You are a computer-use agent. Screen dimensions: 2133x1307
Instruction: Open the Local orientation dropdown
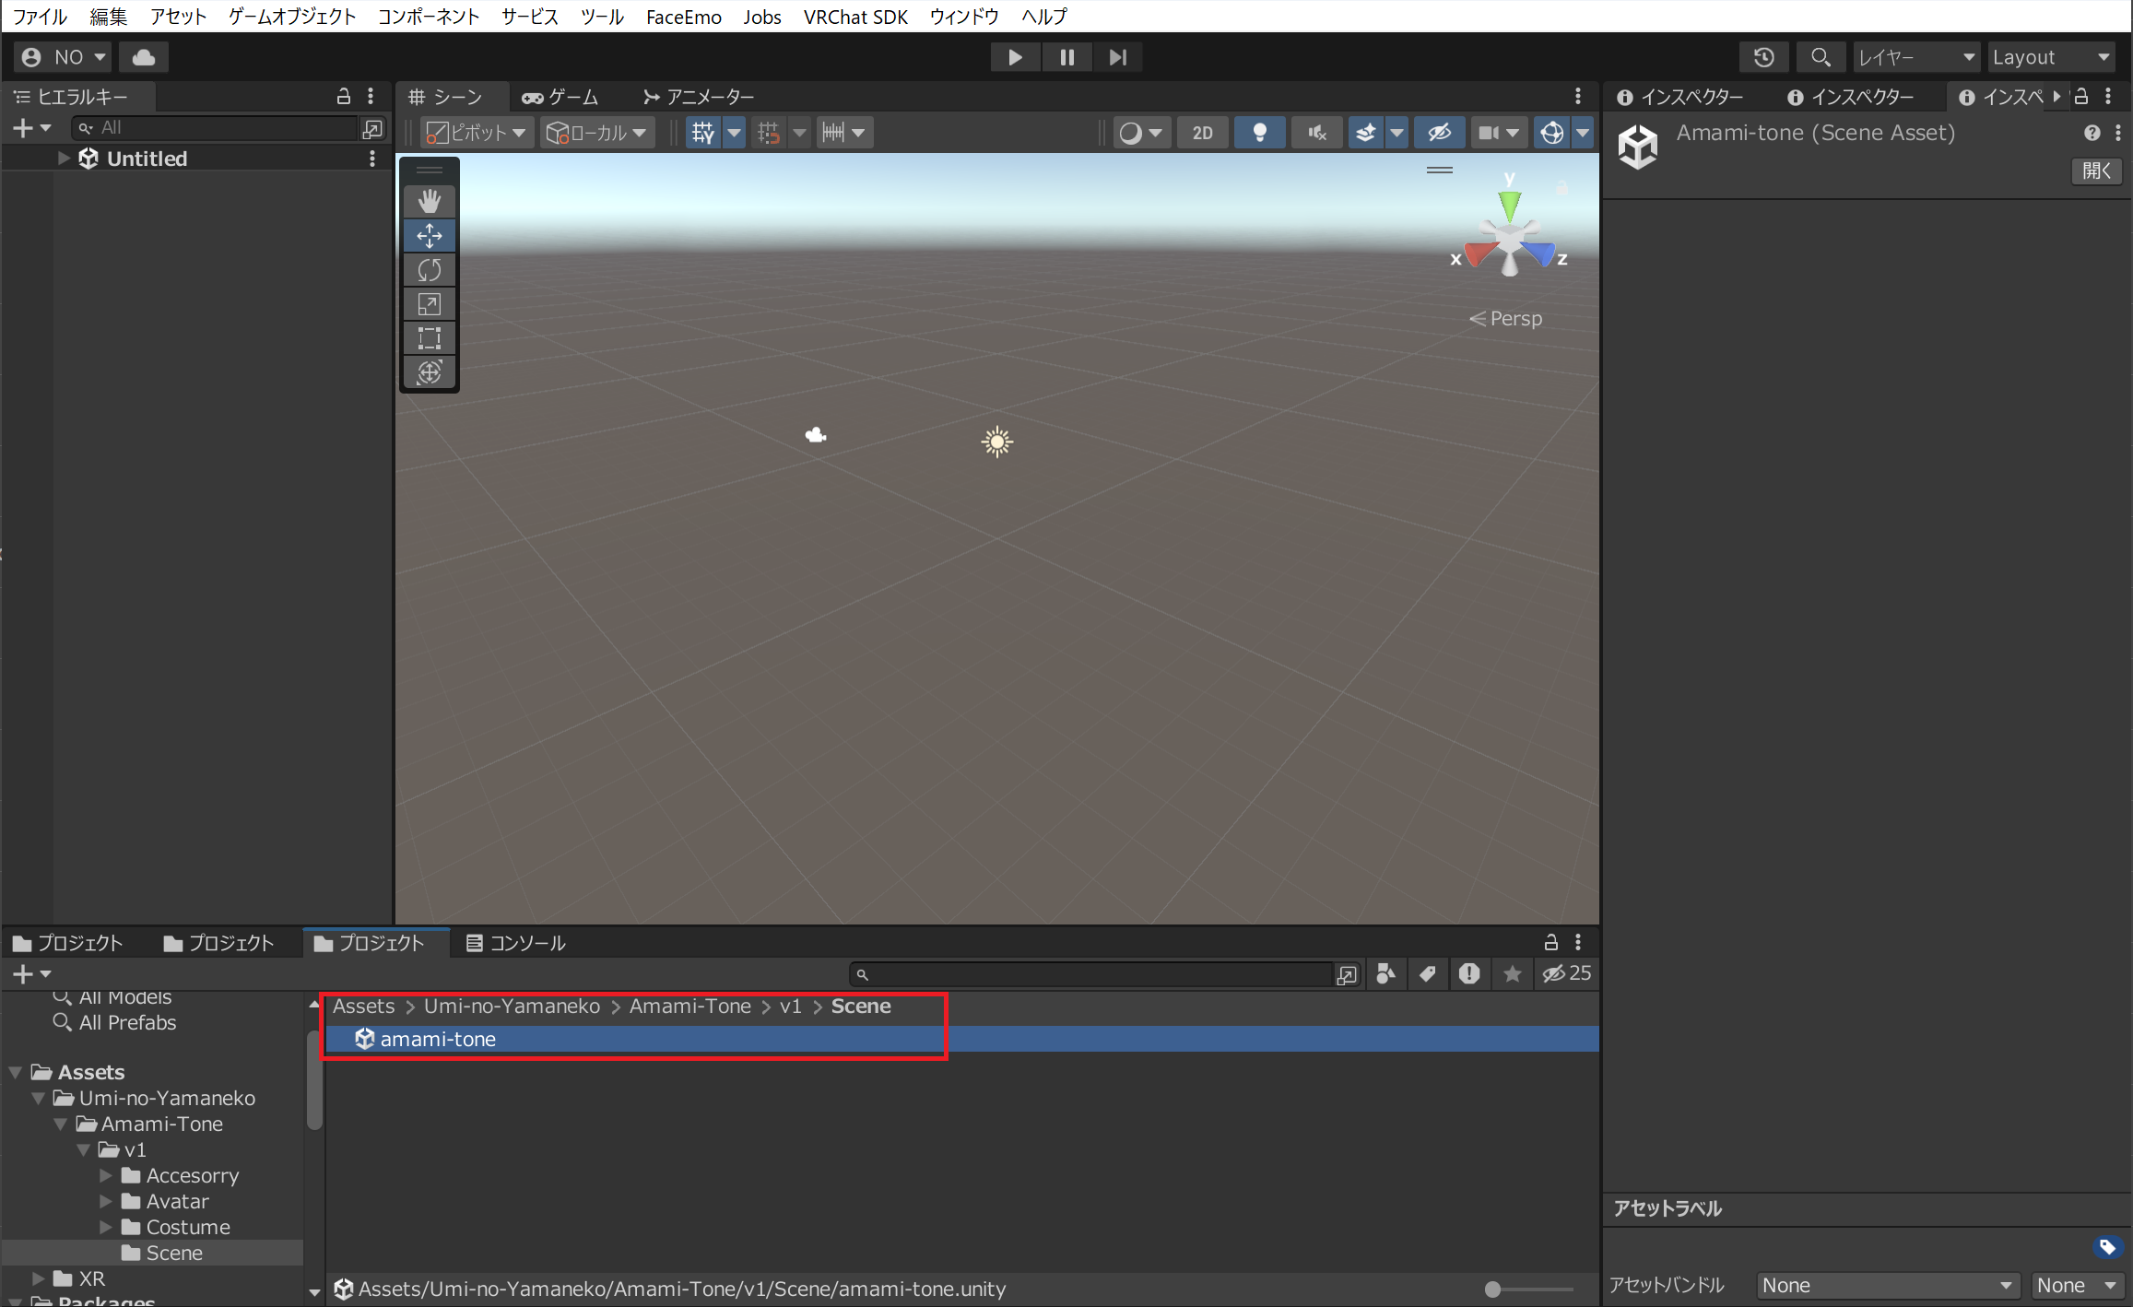point(596,133)
